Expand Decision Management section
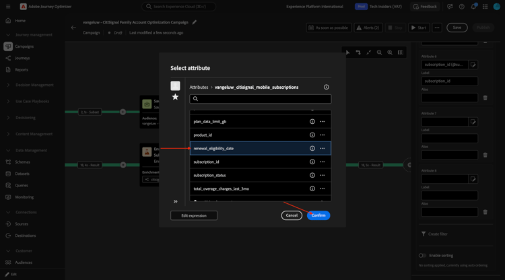505x280 pixels. 8,85
